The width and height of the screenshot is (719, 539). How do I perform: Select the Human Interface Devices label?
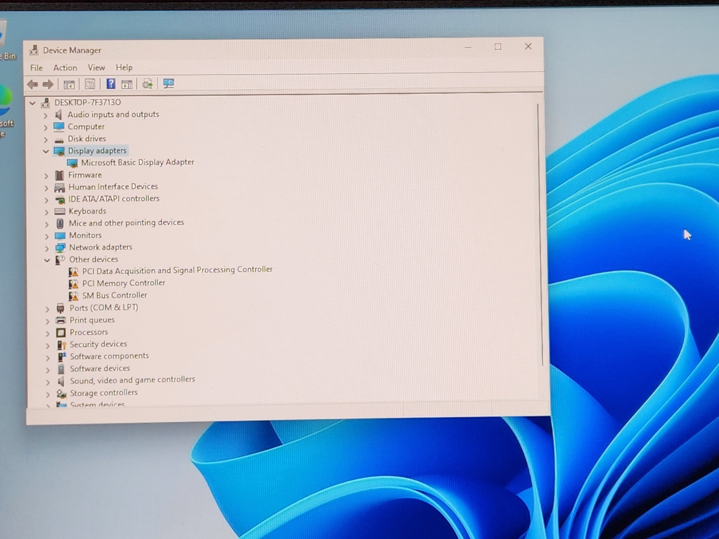113,186
